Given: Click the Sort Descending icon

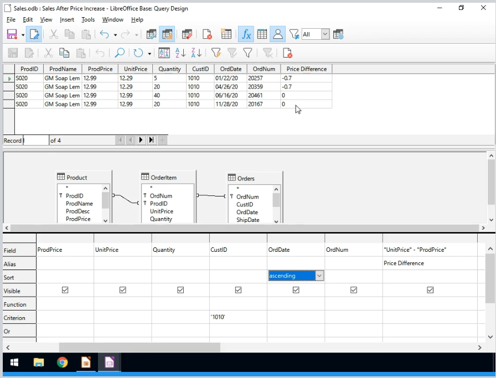Looking at the screenshot, I should (x=197, y=53).
